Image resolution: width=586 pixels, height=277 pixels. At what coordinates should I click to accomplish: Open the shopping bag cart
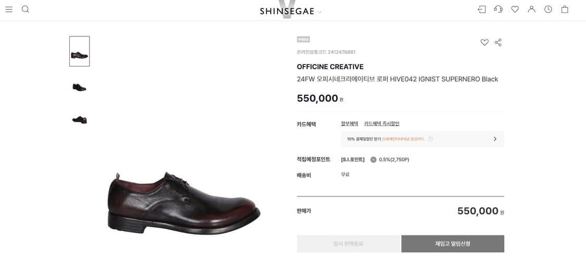pyautogui.click(x=565, y=9)
